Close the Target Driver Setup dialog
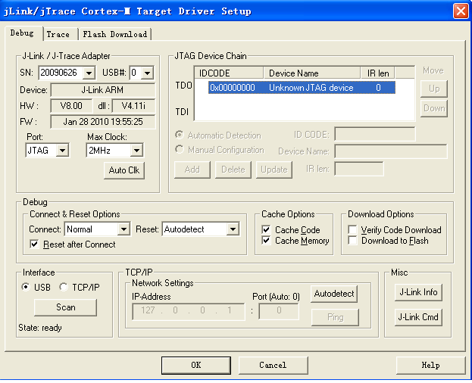472x383 pixels. (x=460, y=11)
